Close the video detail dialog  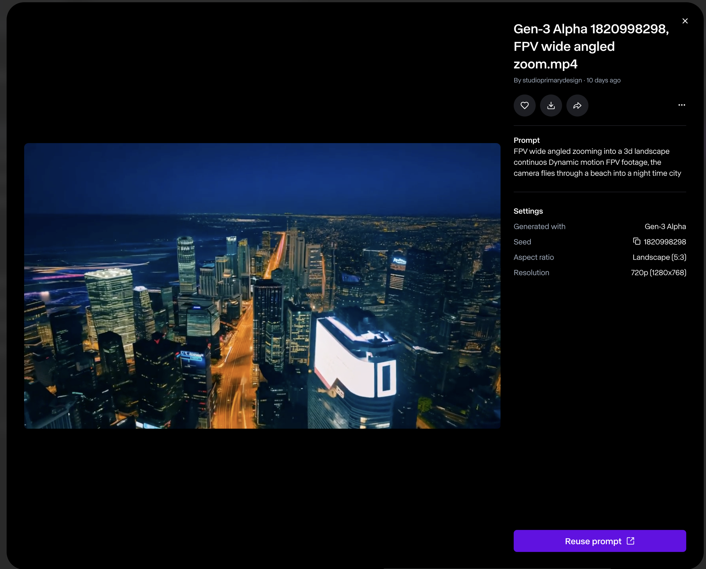(685, 21)
